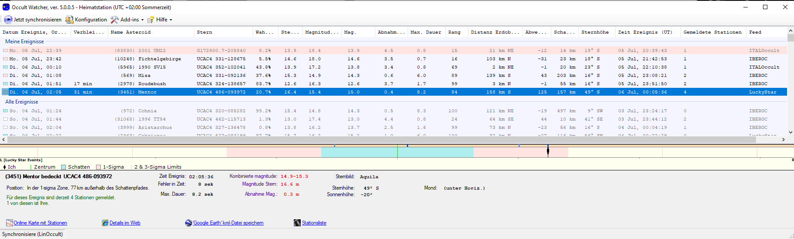
Task: Click the Hilfe question mark icon
Action: (151, 20)
